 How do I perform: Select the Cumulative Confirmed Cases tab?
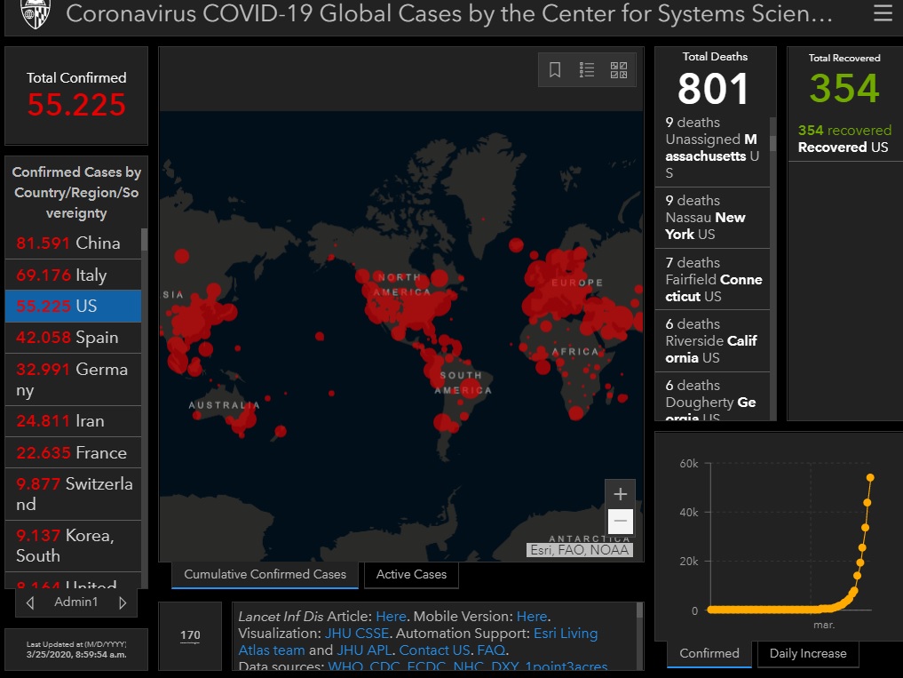(x=265, y=574)
